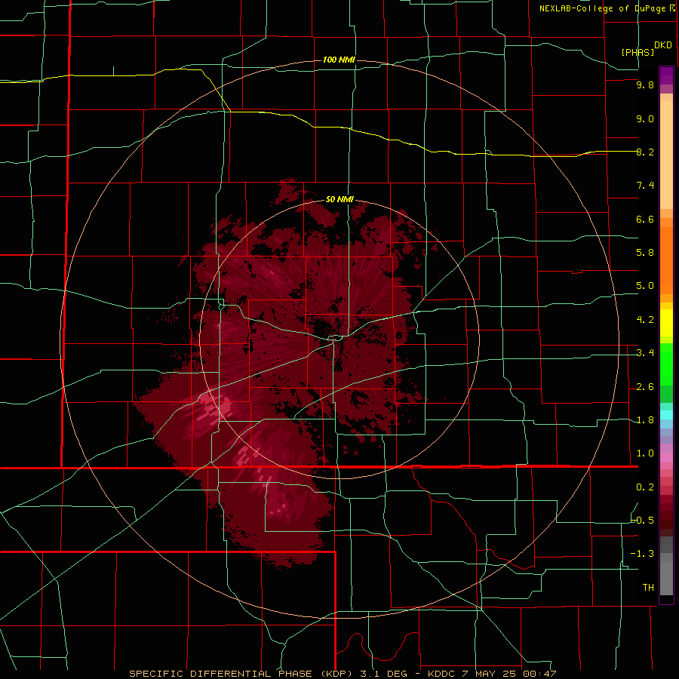Select the 9.8 value on color scale
679x679 pixels.
(645, 84)
